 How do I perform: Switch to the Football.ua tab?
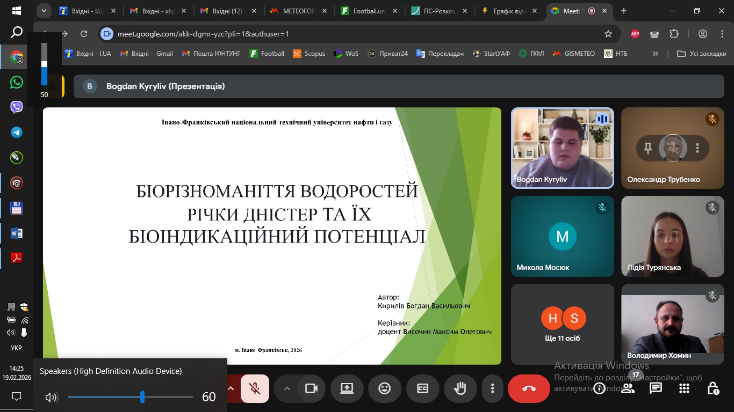click(368, 10)
